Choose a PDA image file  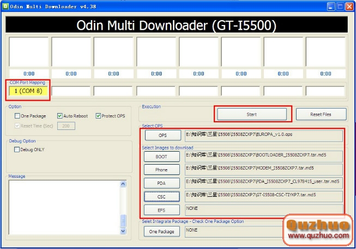click(x=162, y=183)
